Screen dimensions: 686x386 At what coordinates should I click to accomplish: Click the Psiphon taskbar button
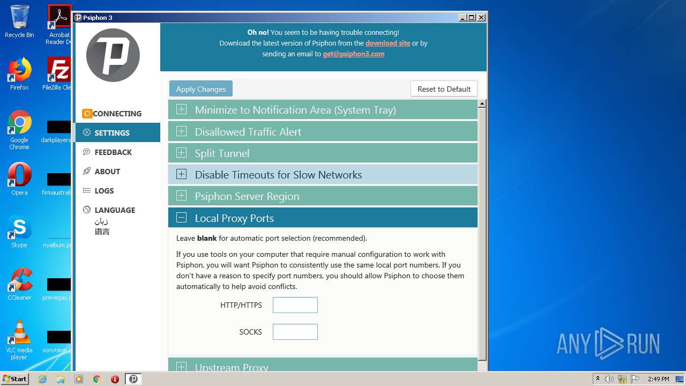(133, 379)
